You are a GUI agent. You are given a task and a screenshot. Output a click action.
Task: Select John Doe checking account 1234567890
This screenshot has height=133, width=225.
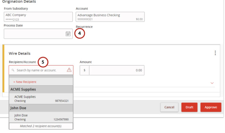click(x=41, y=117)
